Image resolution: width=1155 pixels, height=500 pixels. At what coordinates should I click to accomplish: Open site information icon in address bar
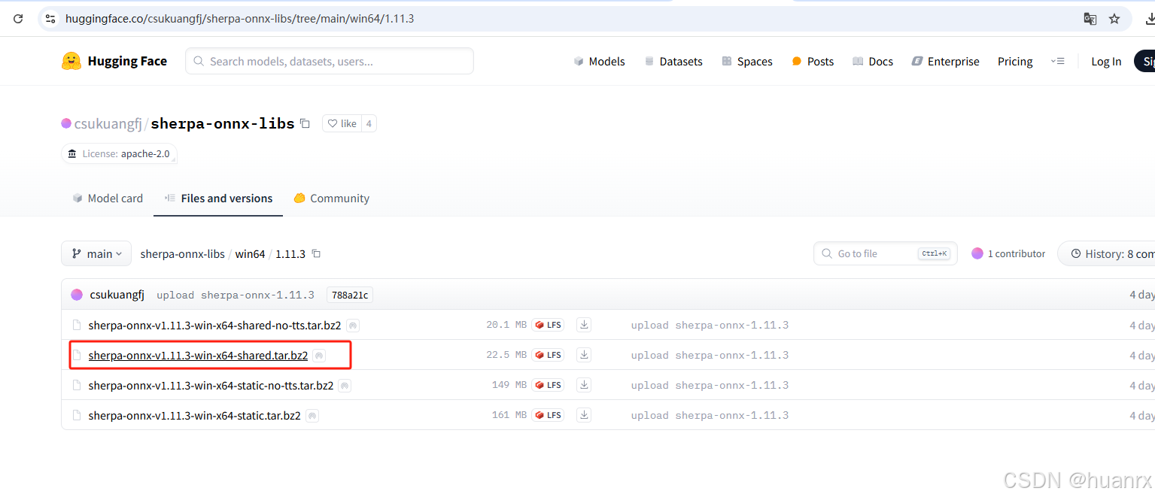point(50,19)
